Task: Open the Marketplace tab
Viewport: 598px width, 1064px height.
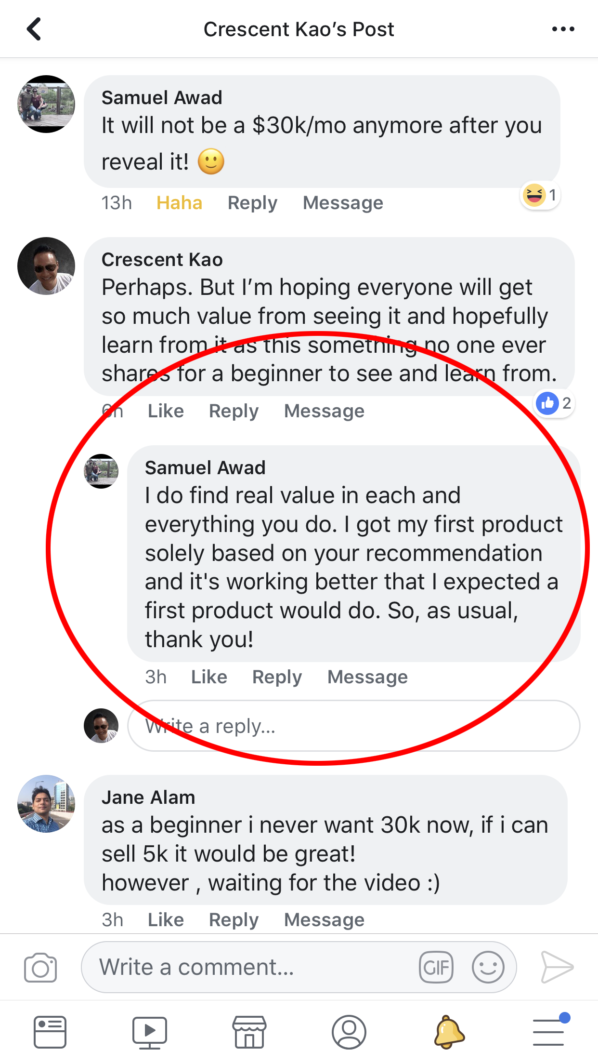Action: (249, 1032)
